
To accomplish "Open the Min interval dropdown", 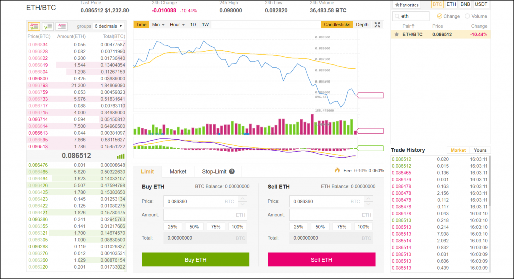I will 158,25.
